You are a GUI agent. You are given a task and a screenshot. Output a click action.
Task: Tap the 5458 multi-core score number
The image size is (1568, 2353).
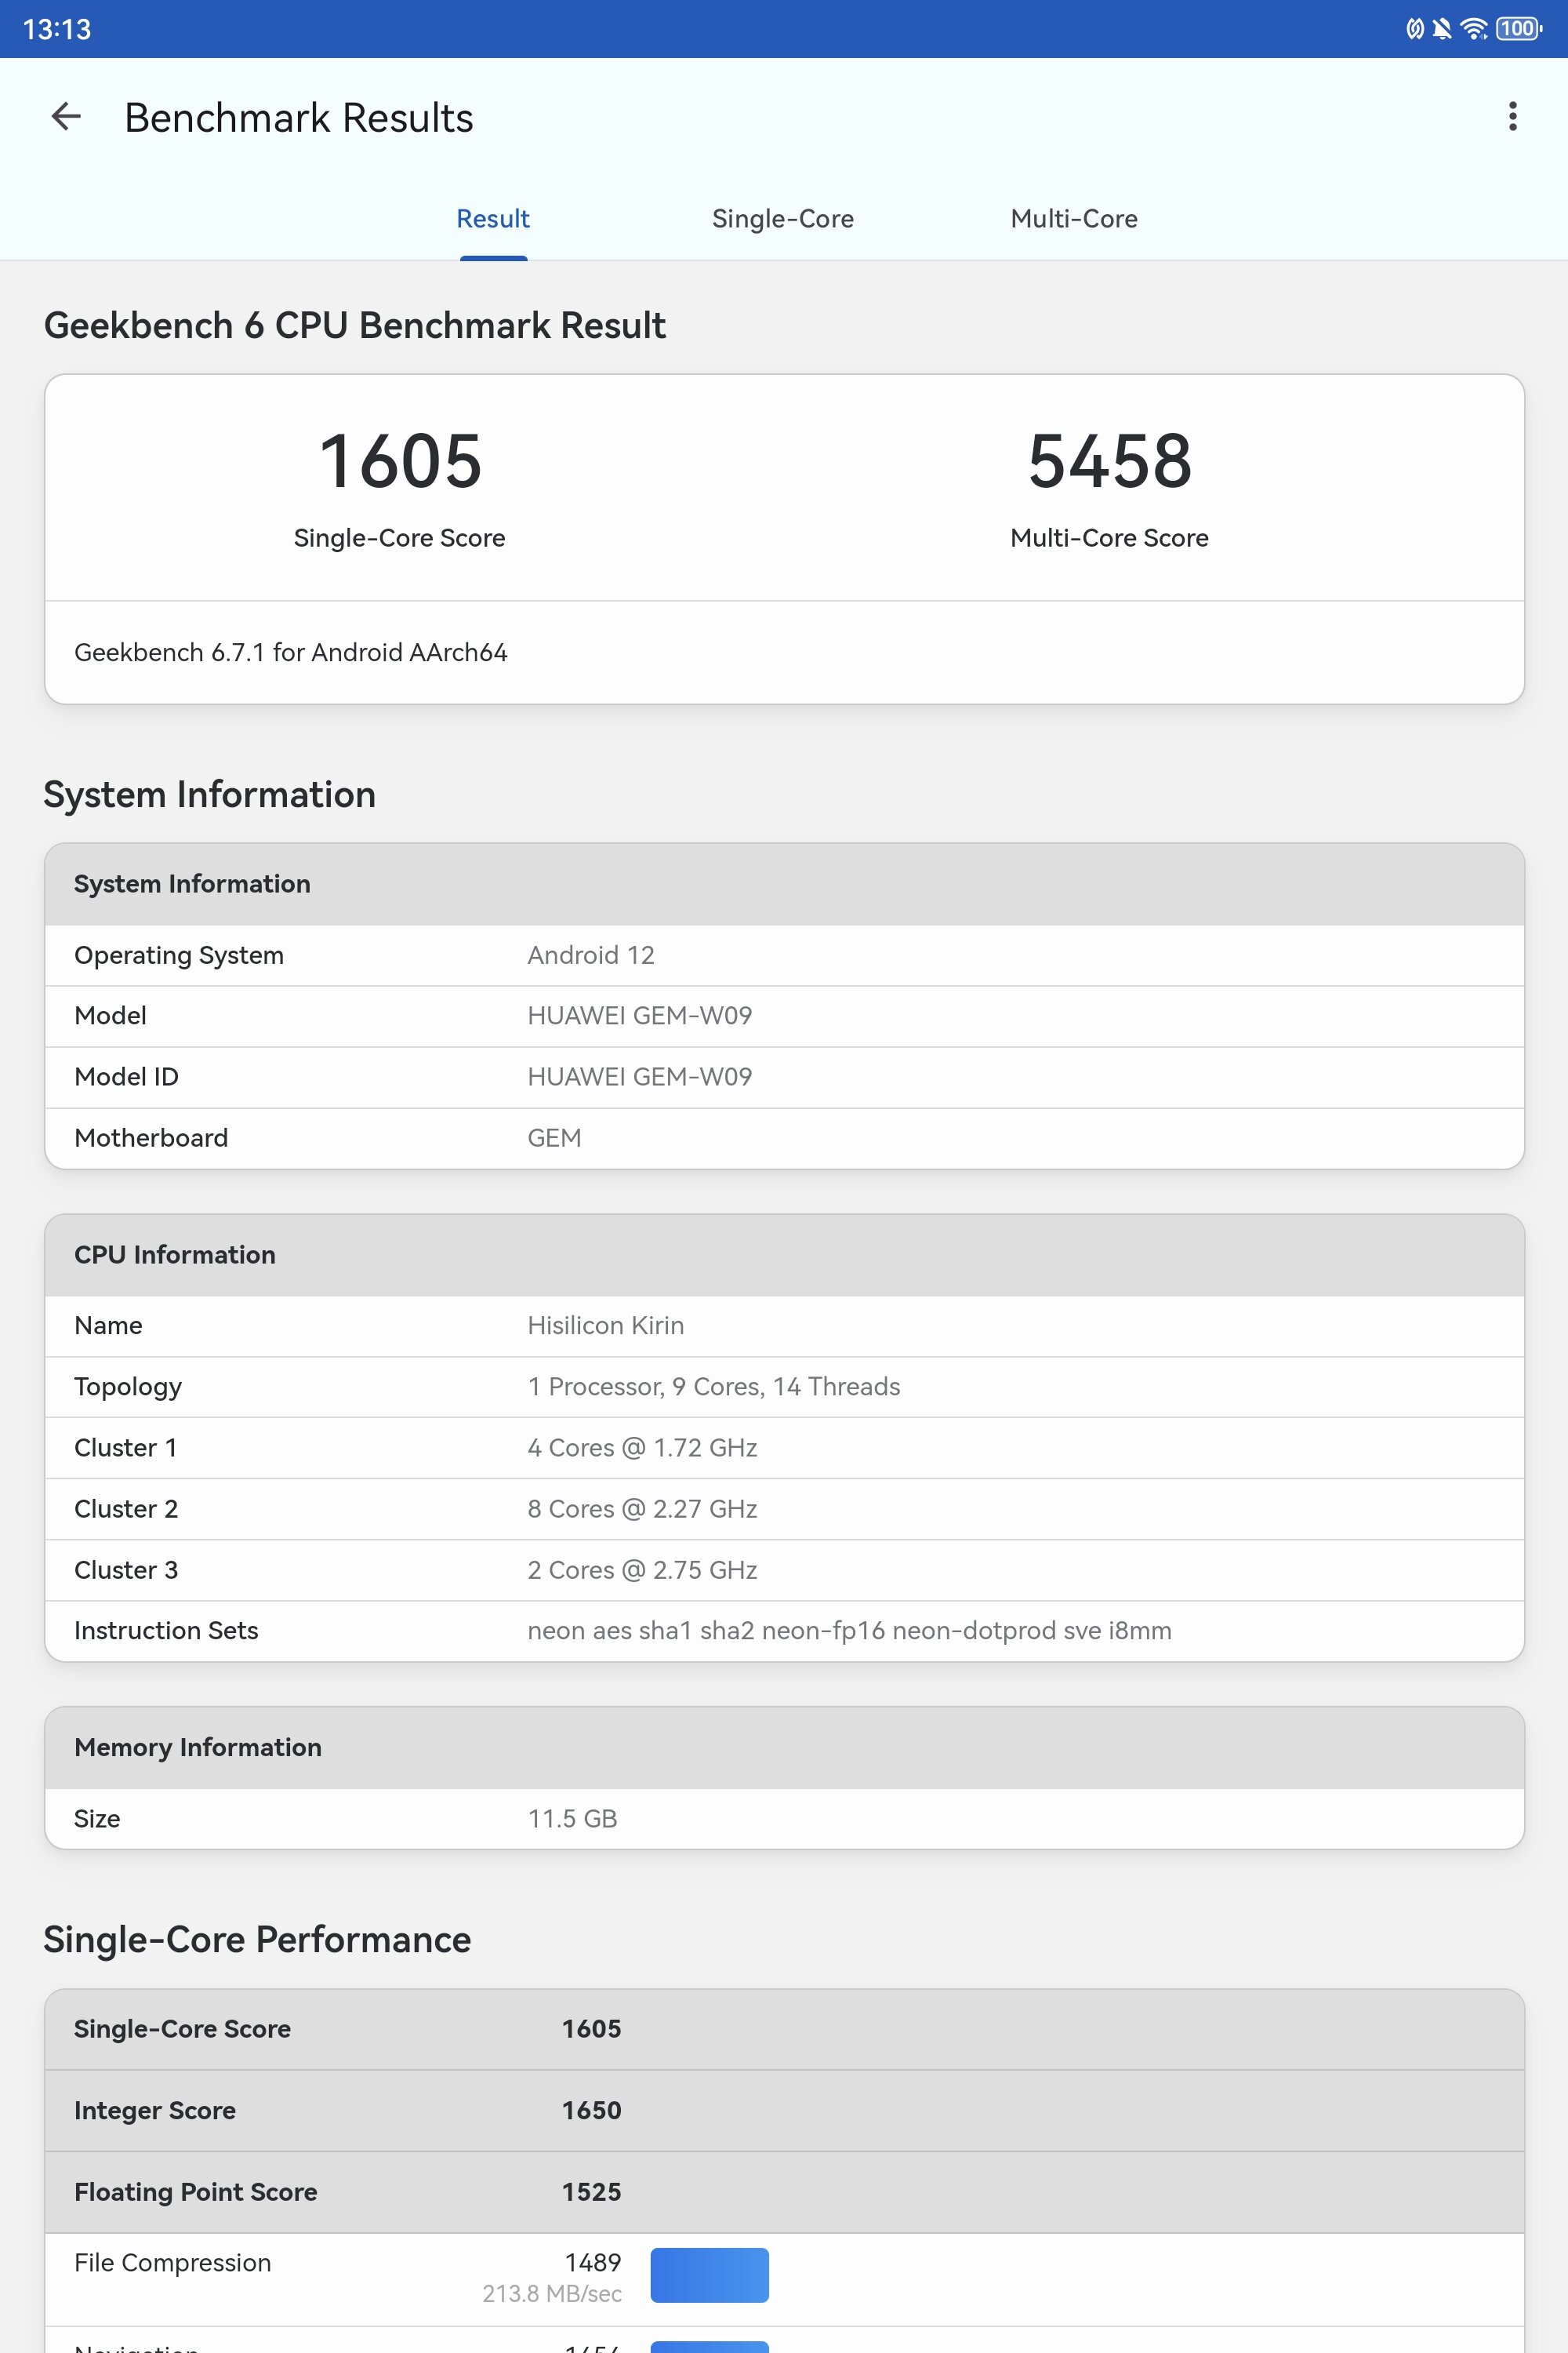click(1110, 461)
